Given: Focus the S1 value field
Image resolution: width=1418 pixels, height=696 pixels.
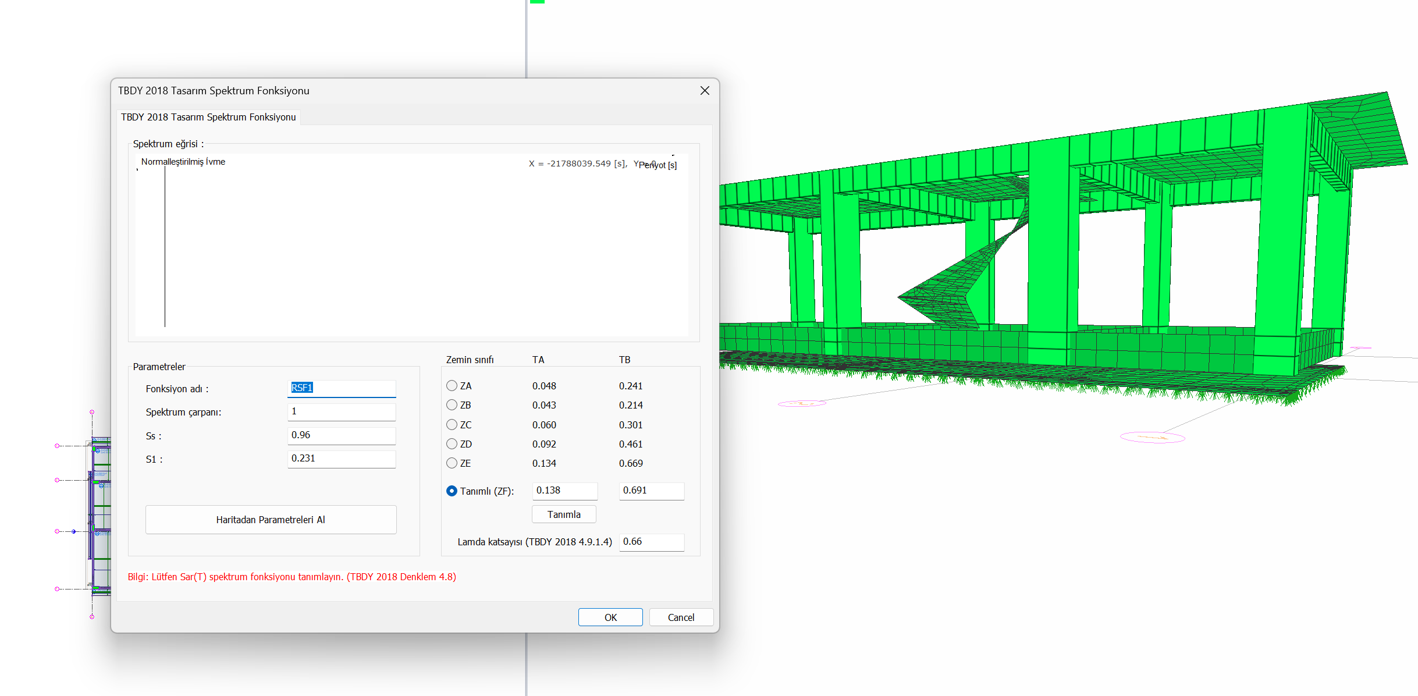Looking at the screenshot, I should point(342,459).
